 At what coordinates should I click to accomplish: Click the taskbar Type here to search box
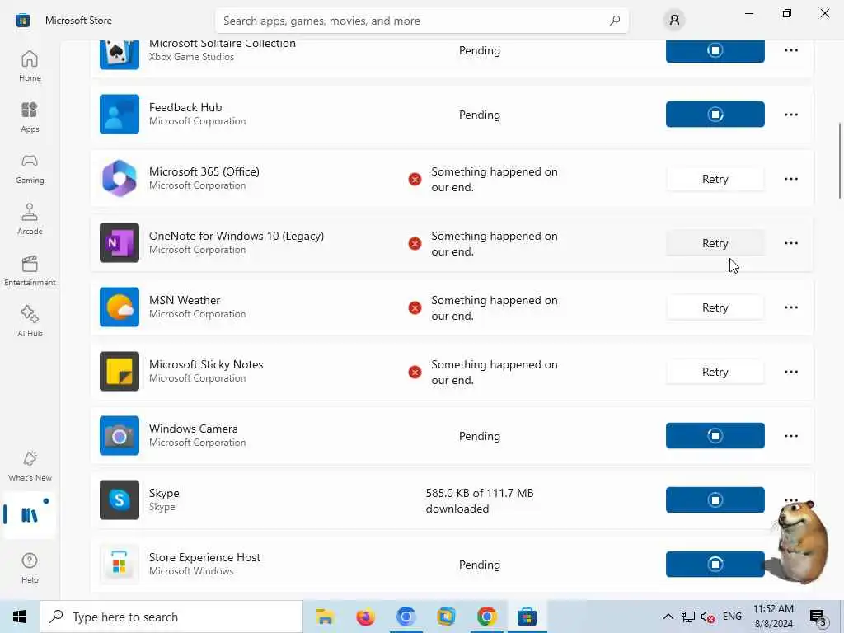171,617
